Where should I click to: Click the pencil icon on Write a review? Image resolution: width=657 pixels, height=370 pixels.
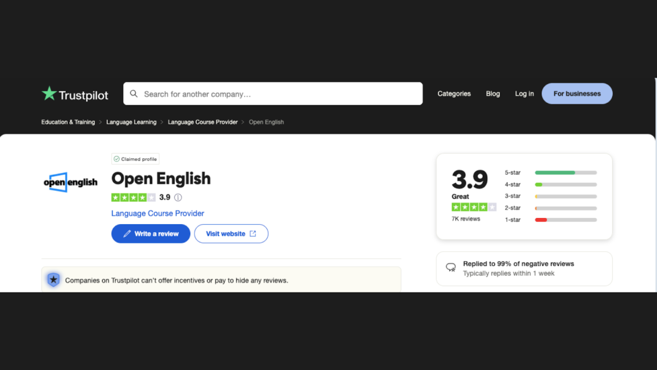pos(127,234)
